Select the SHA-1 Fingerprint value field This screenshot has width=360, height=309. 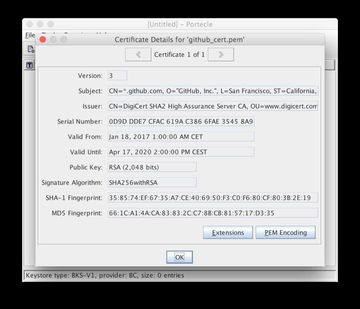tap(213, 198)
